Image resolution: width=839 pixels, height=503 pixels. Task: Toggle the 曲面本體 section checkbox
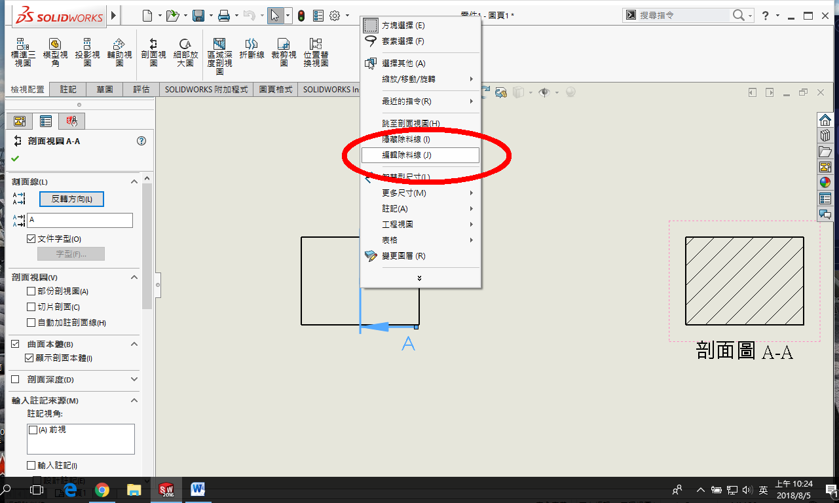tap(15, 345)
